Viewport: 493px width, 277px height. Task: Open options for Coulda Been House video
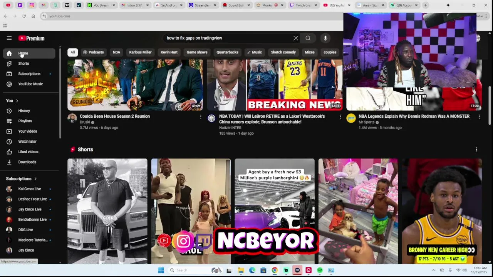tap(201, 117)
